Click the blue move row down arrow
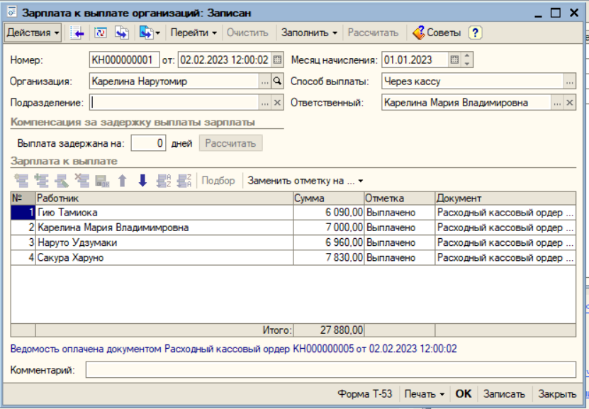This screenshot has width=589, height=409. pyautogui.click(x=142, y=181)
